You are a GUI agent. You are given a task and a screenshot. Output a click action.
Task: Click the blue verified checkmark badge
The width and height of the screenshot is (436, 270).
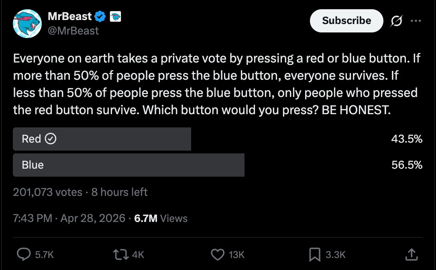(x=100, y=16)
